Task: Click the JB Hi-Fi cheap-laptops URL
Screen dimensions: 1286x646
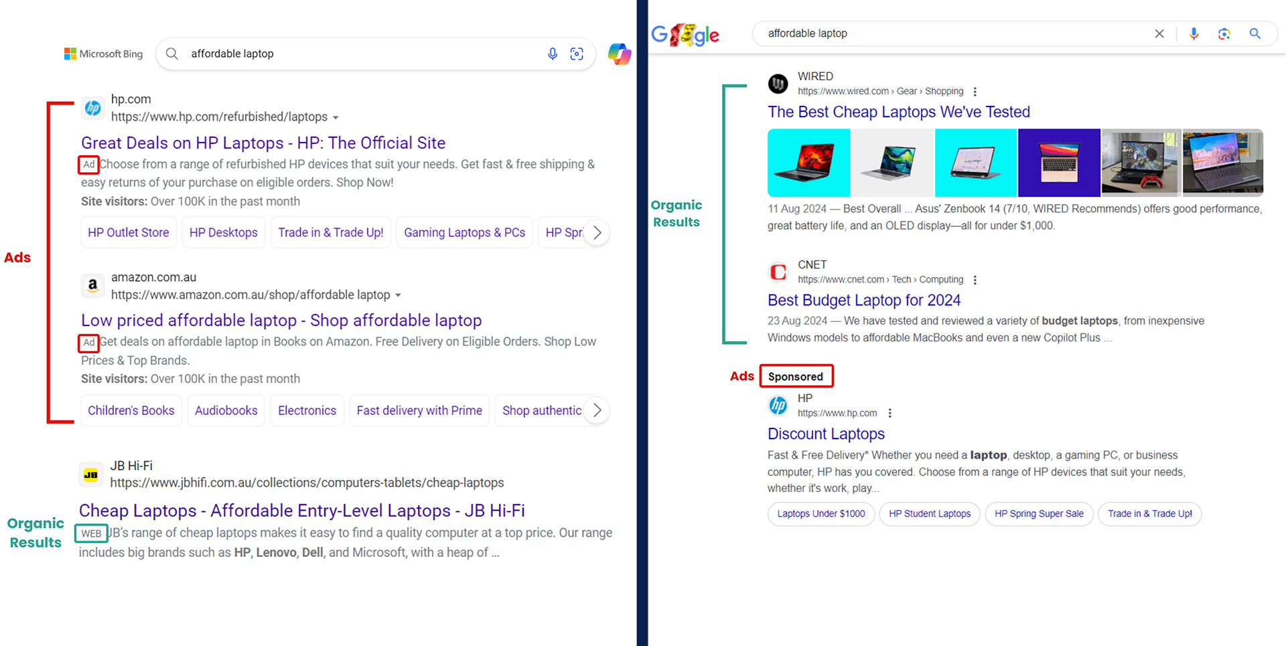Action: (x=307, y=483)
